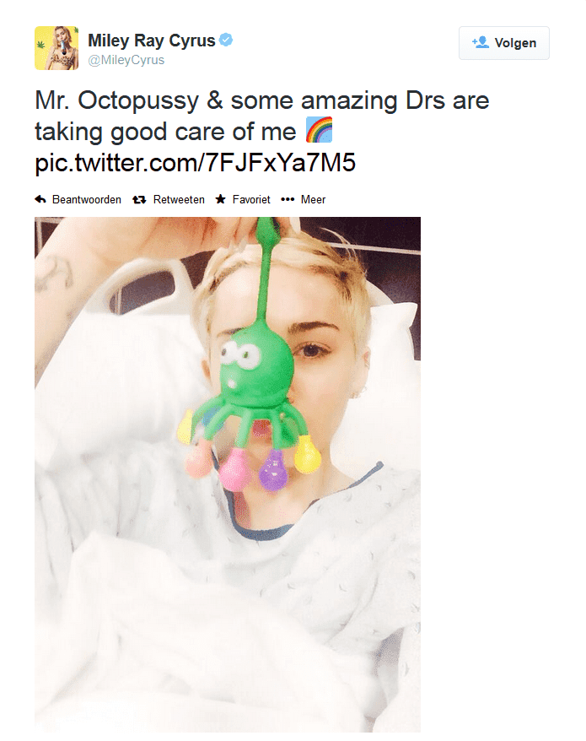Open the attached tweet photo

tap(228, 591)
